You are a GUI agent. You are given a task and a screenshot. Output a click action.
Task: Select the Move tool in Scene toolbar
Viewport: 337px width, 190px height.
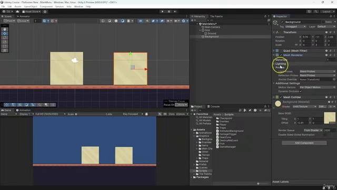click(5, 33)
